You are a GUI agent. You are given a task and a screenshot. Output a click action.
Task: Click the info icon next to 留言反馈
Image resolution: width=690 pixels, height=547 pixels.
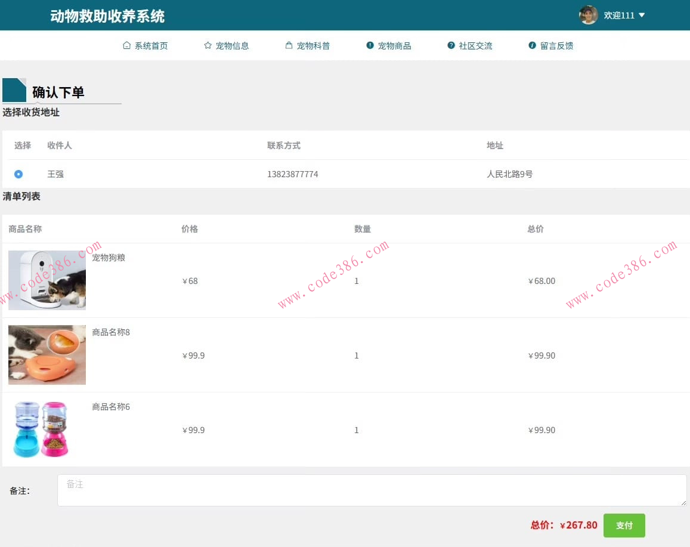point(532,45)
